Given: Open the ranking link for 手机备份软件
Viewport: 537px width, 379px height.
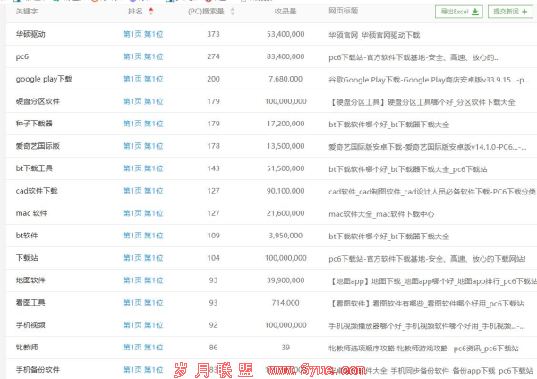Looking at the screenshot, I should 143,370.
